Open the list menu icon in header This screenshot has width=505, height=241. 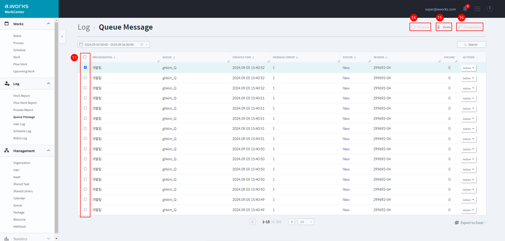coord(477,9)
